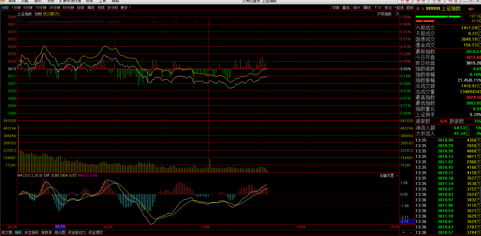Click the 999999 上证指数 title

[443, 9]
